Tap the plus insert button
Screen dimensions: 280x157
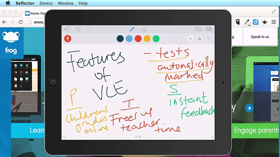(x=191, y=39)
